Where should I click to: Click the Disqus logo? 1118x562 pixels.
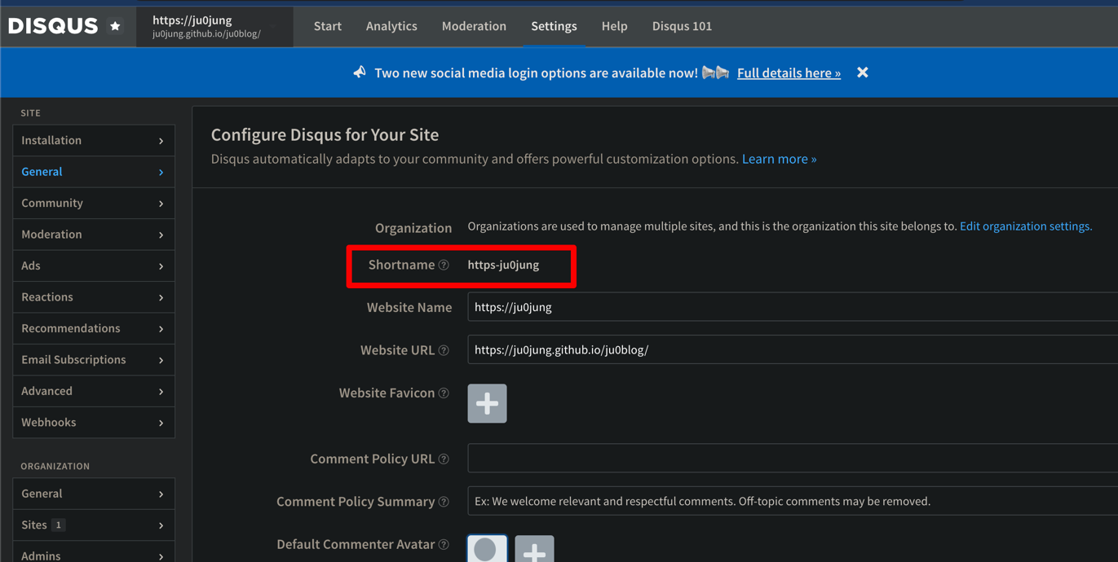tap(53, 26)
